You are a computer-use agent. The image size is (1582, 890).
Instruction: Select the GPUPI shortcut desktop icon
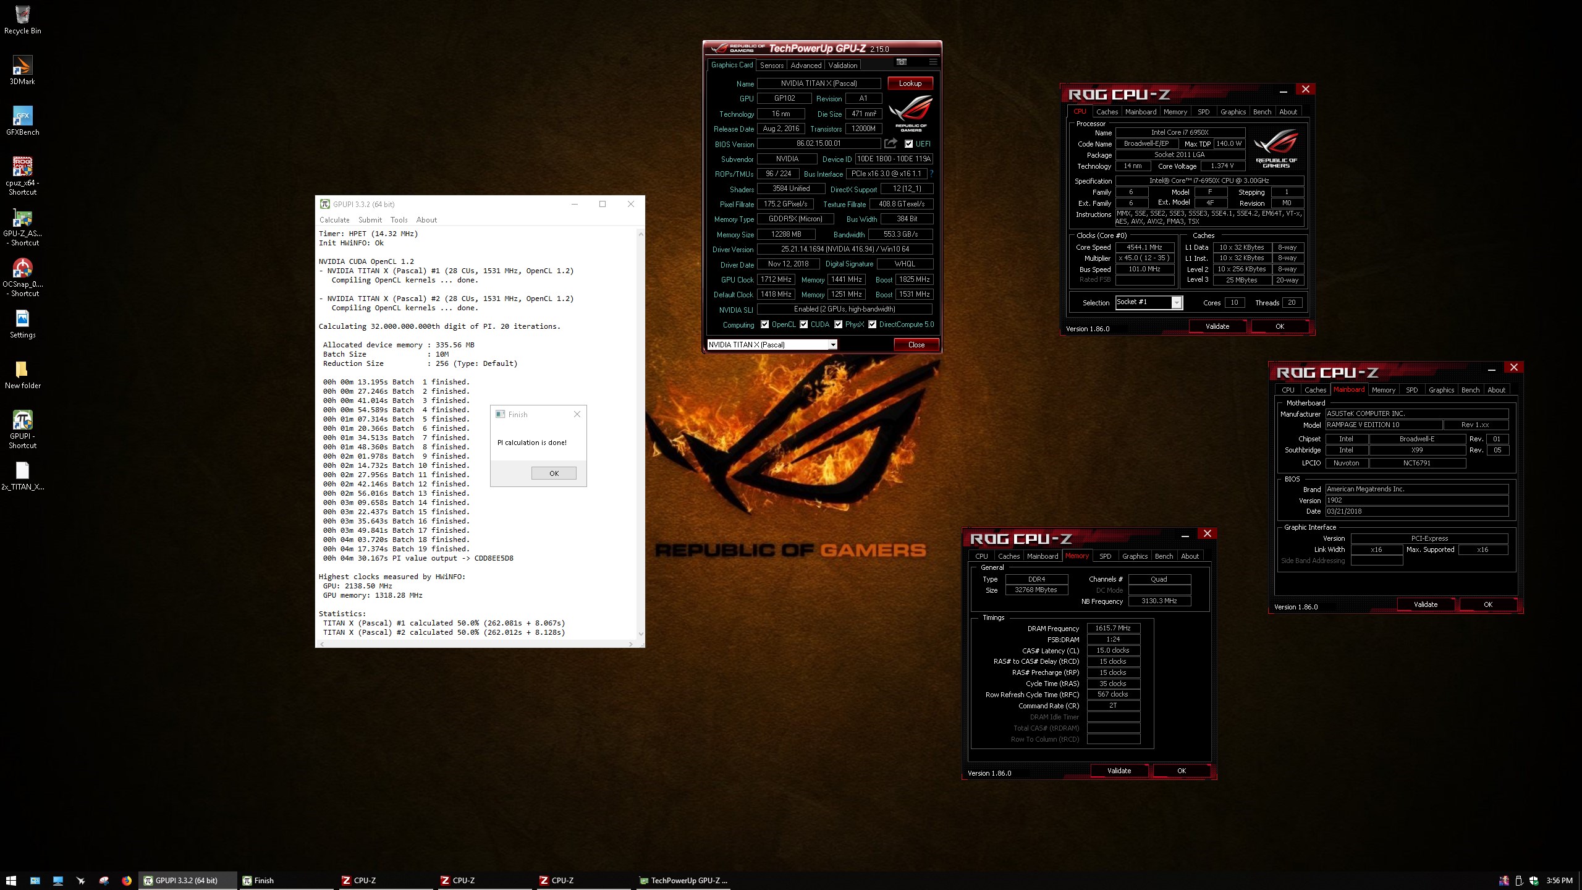[22, 429]
